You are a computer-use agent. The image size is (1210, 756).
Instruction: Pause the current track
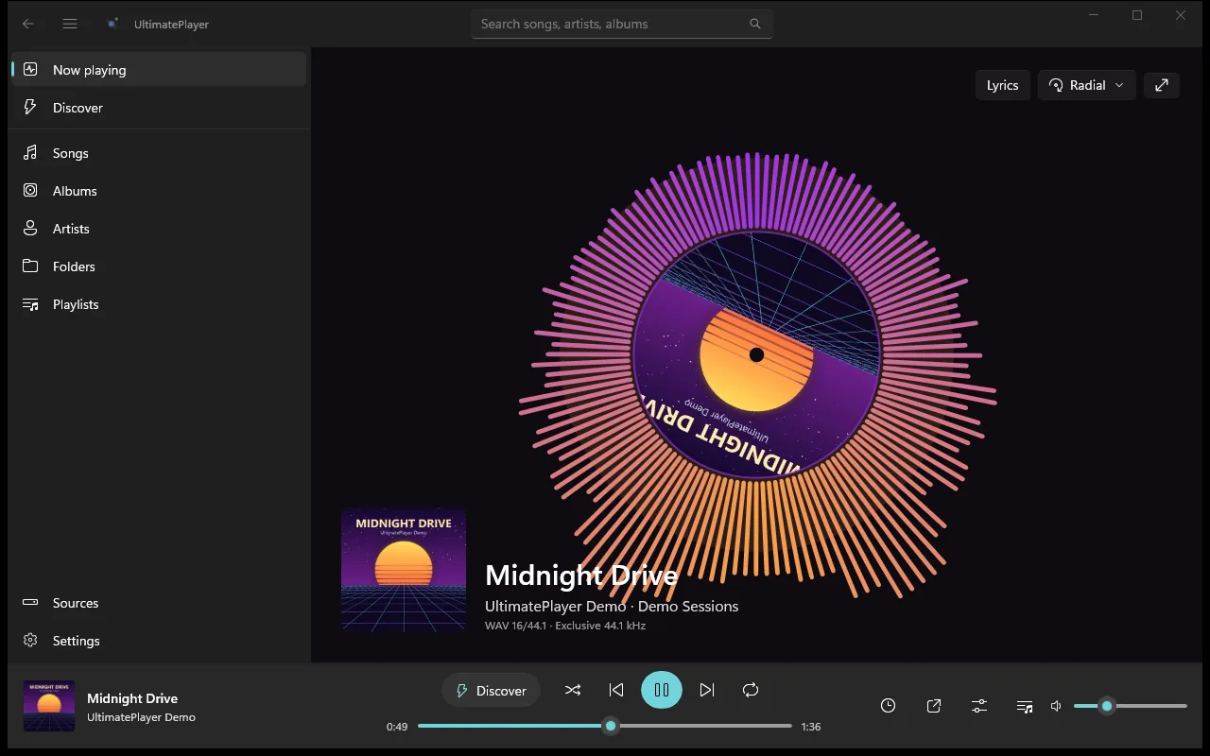click(x=662, y=690)
